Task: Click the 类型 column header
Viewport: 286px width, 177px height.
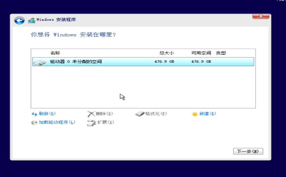Action: [x=221, y=53]
